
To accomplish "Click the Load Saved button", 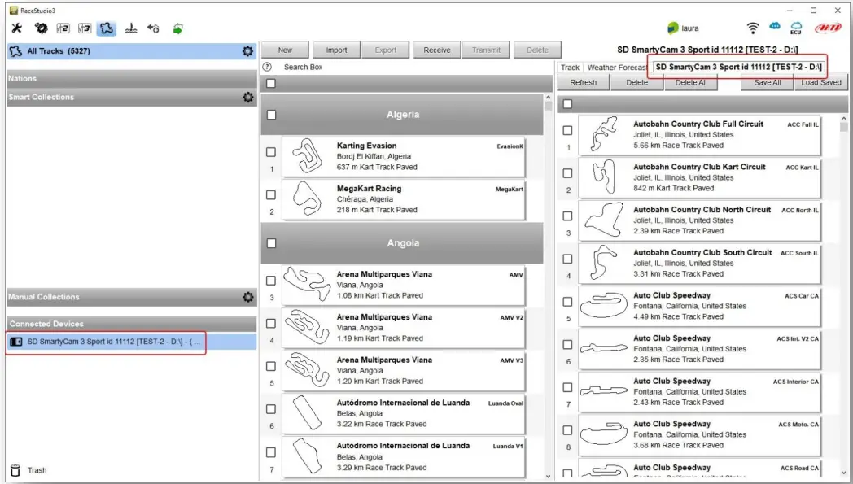I will point(821,83).
